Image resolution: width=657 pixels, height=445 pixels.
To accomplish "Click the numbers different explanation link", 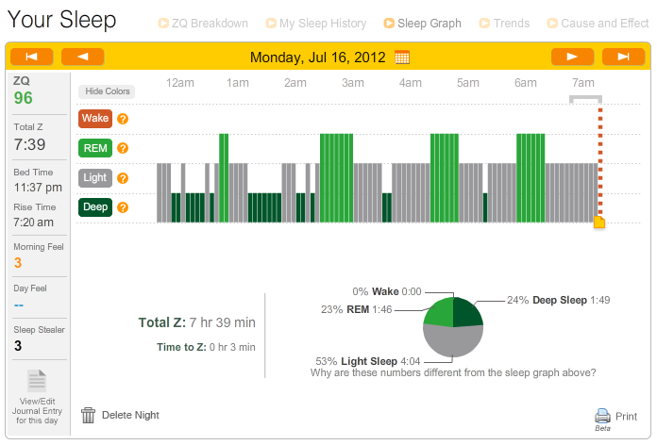I will [x=453, y=372].
